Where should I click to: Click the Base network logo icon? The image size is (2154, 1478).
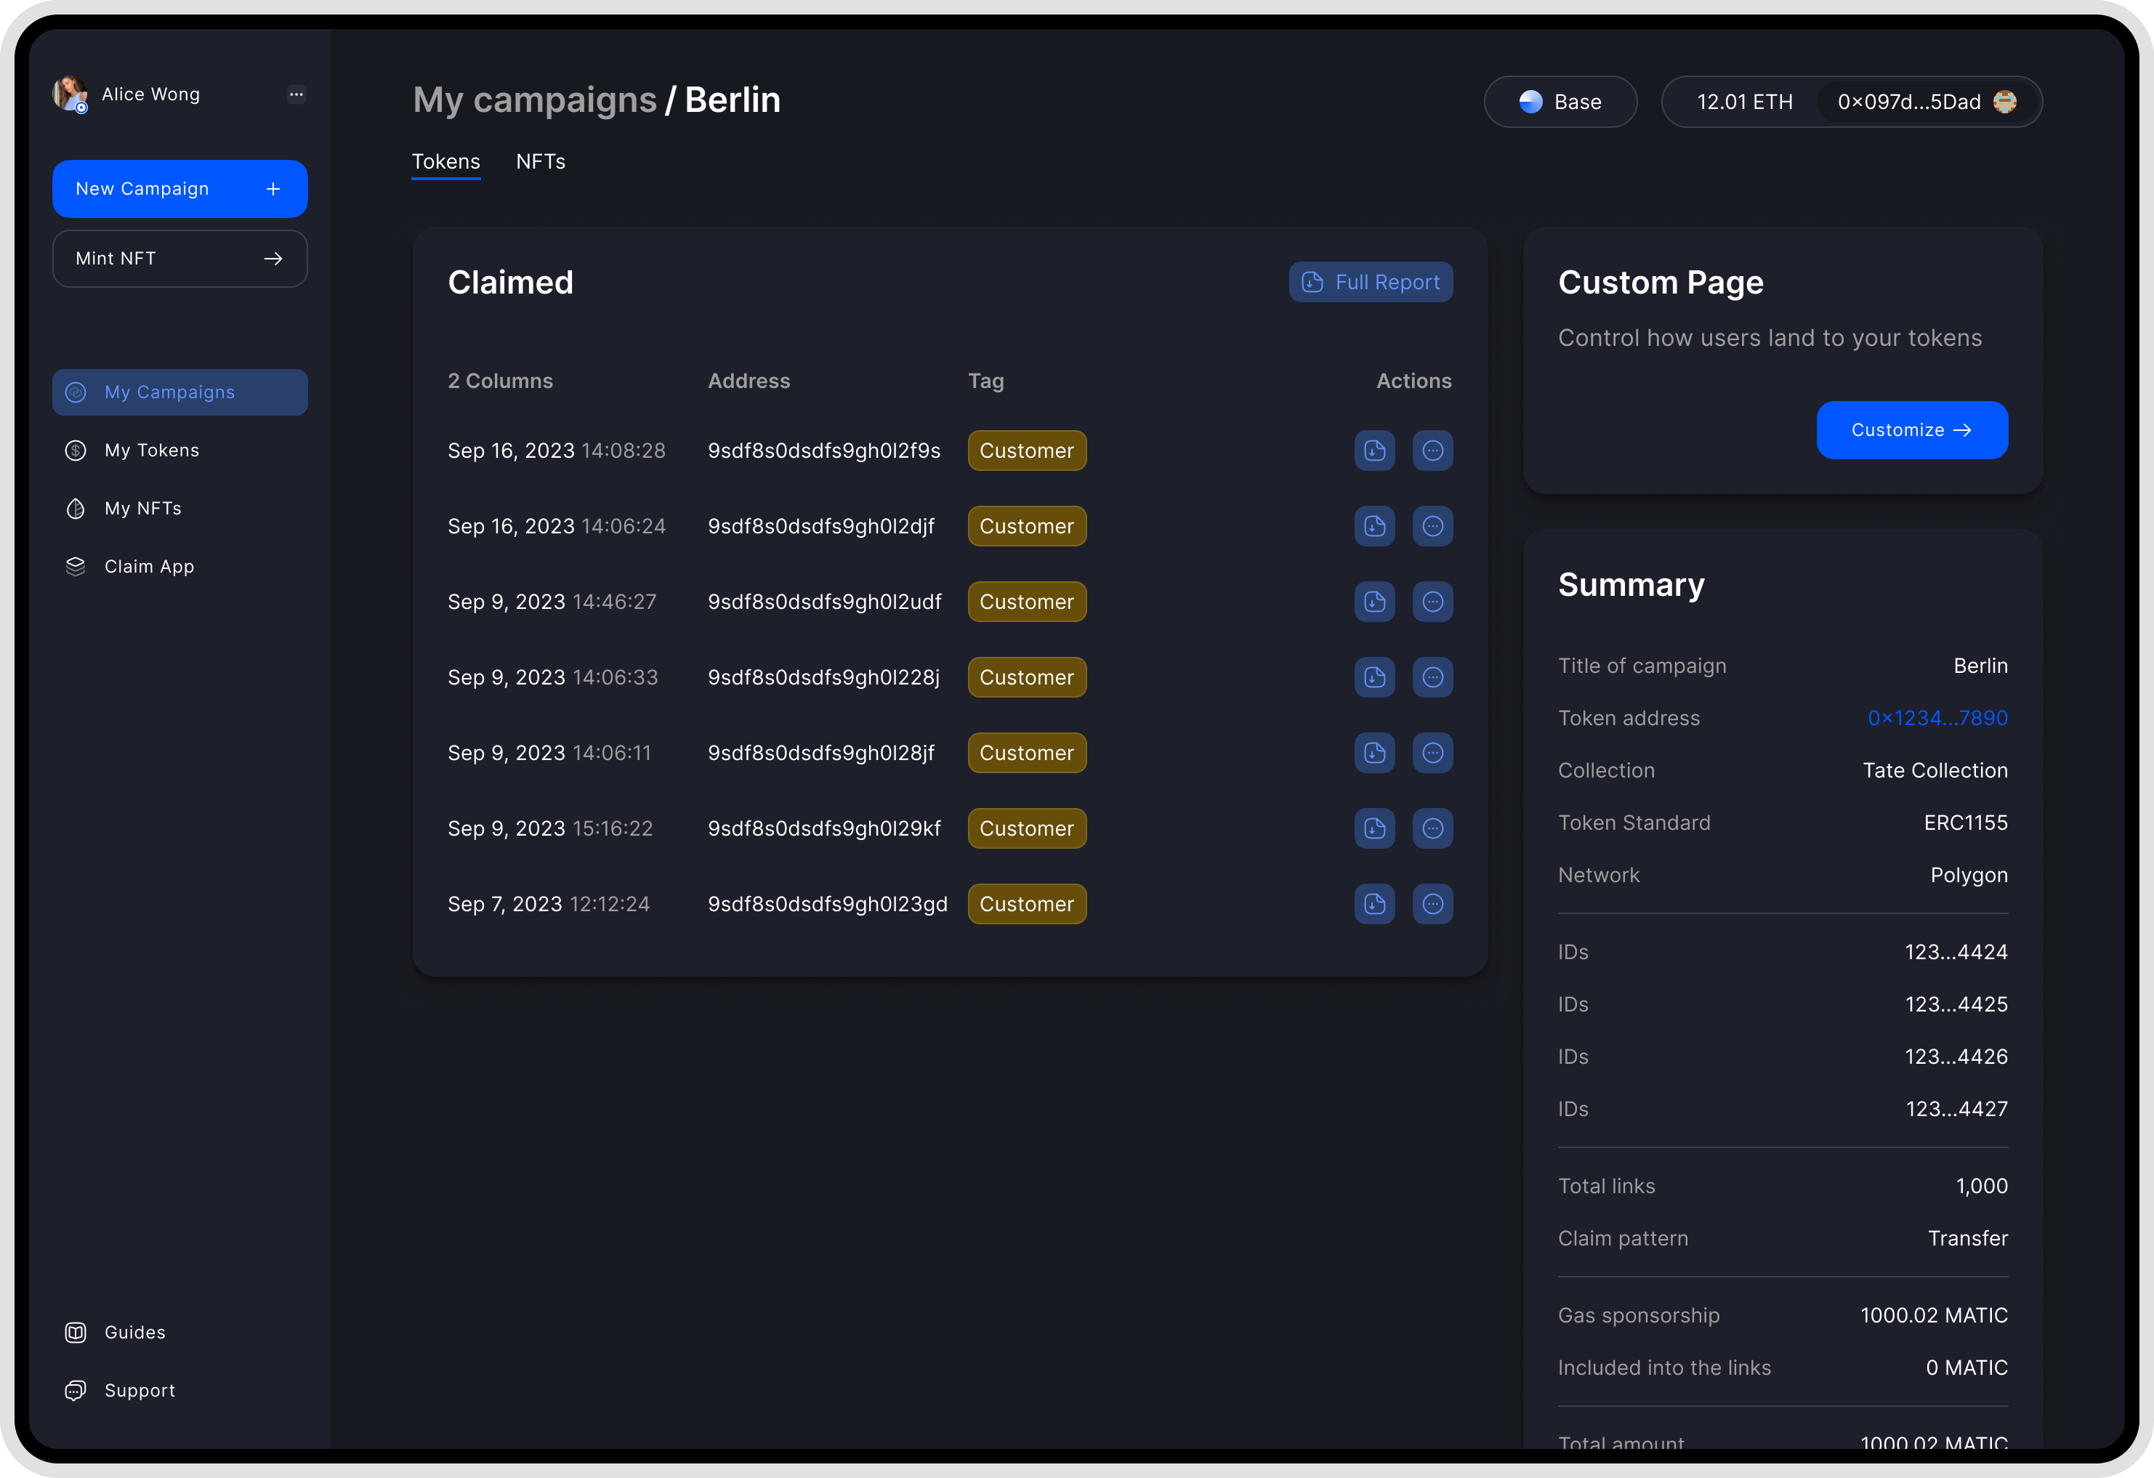tap(1531, 102)
